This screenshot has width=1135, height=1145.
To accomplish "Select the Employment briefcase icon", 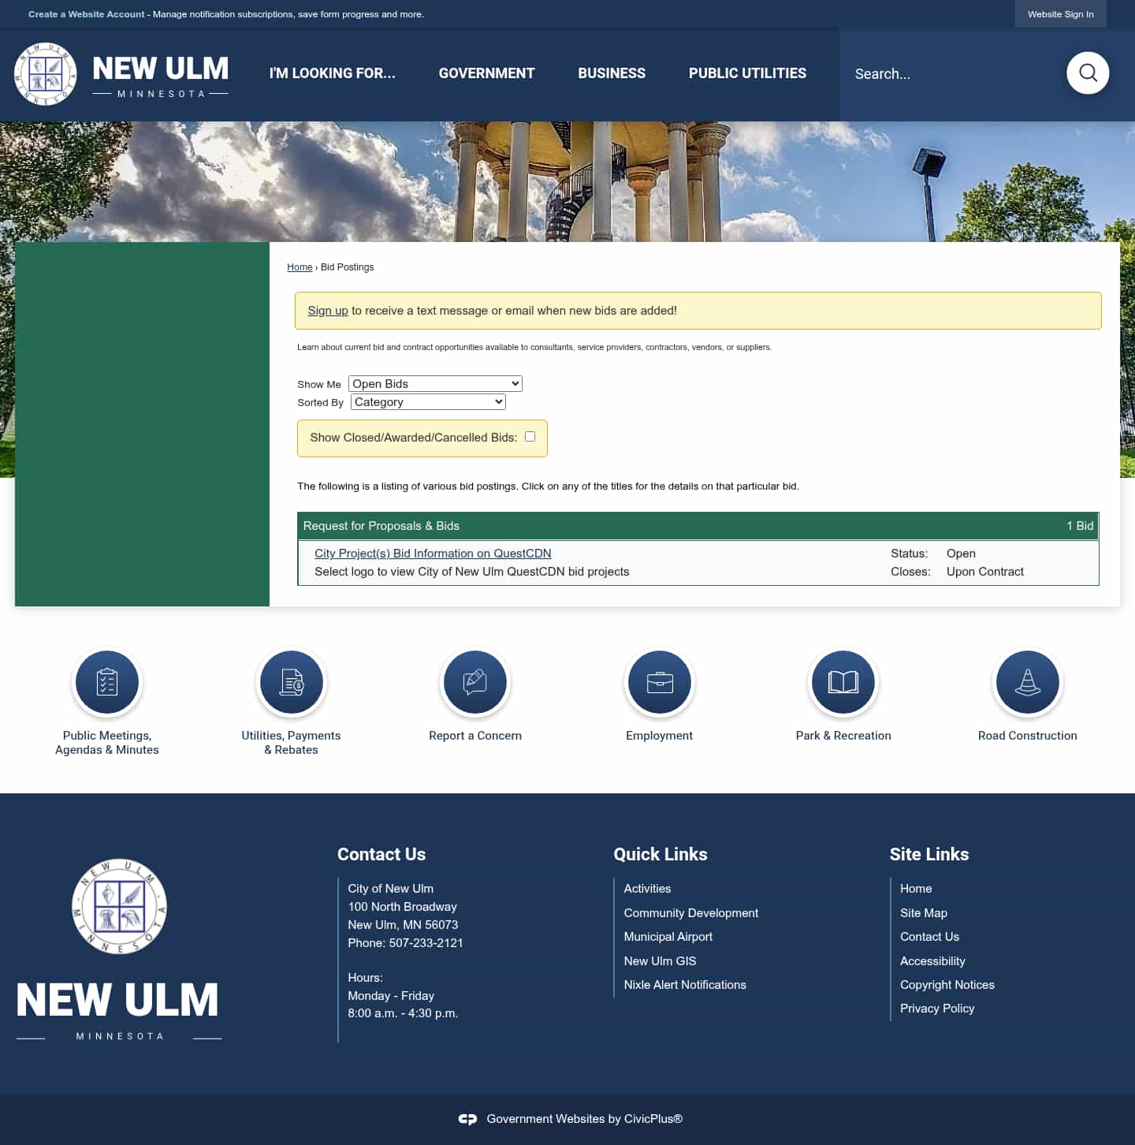I will tap(659, 682).
